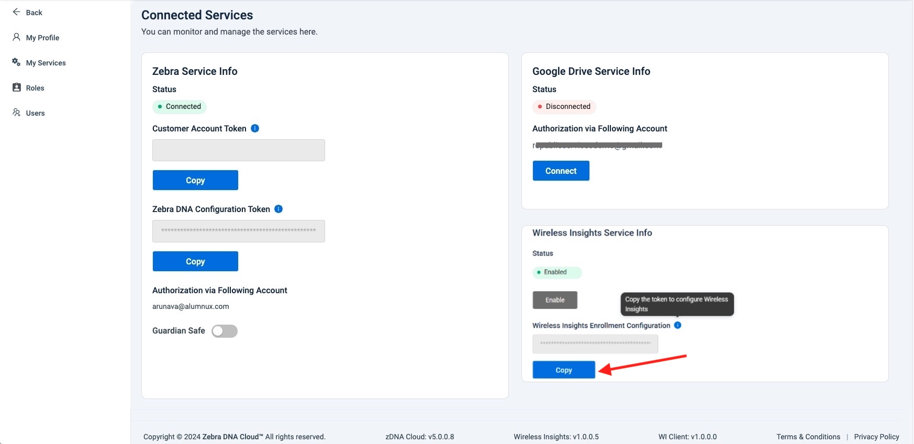Image resolution: width=914 pixels, height=444 pixels.
Task: Open the Terms & Conditions link
Action: (808, 437)
